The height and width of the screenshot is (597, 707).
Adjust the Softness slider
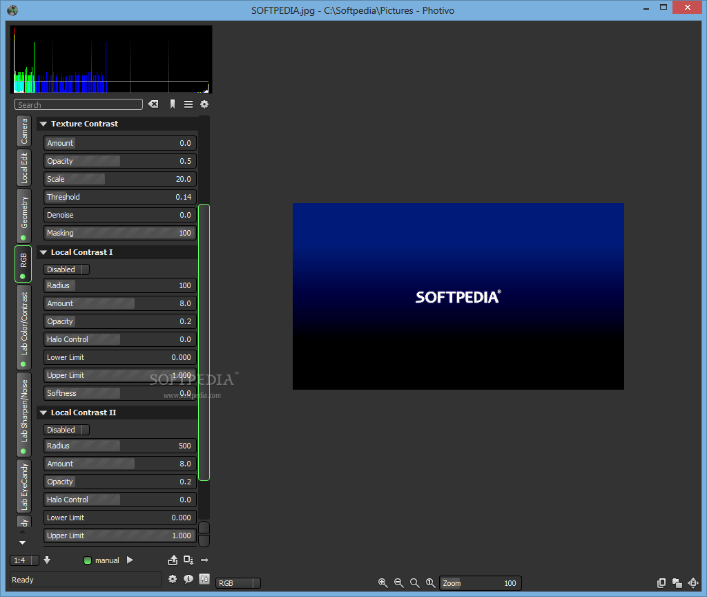(x=120, y=393)
